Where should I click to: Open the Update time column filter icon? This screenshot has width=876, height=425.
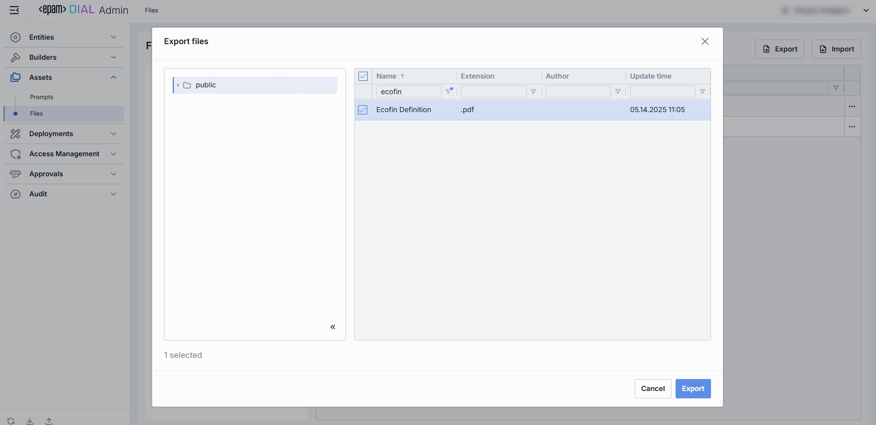(x=702, y=92)
